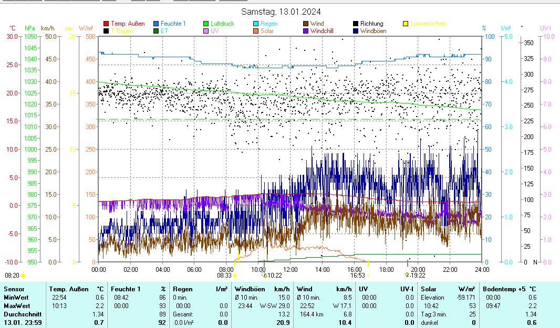Click the chart title Samstag, 13.01.2024
The height and width of the screenshot is (328, 560).
[x=281, y=12]
